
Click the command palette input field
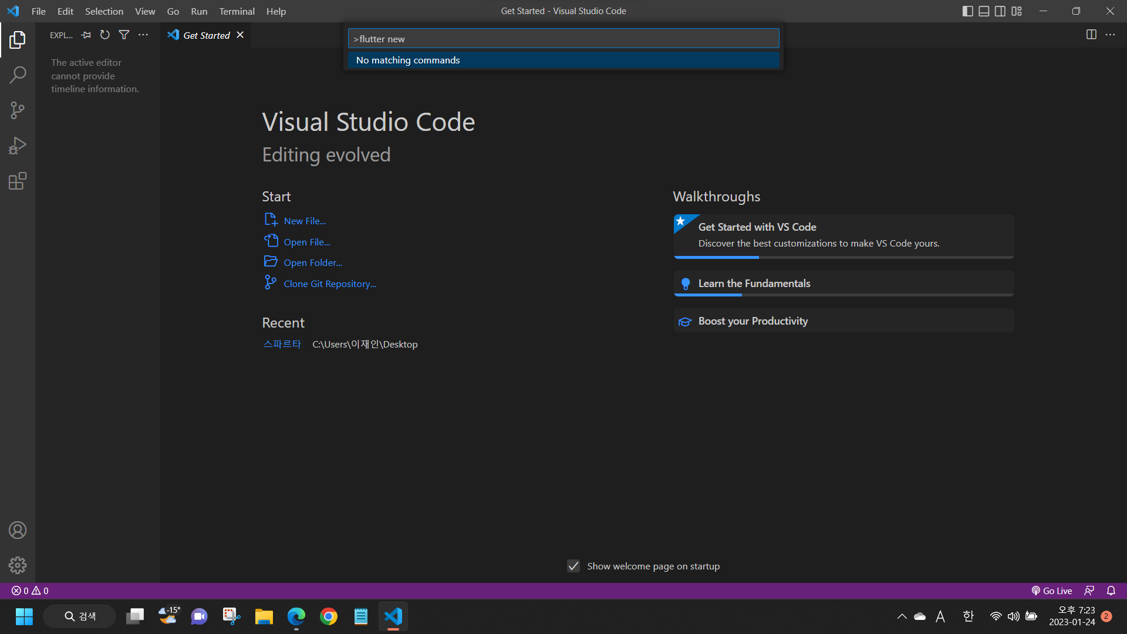click(563, 39)
